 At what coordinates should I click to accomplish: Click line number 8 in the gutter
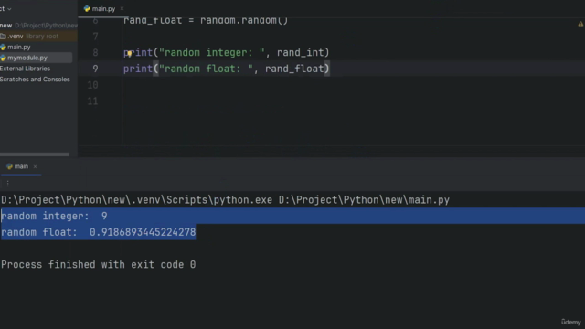pyautogui.click(x=95, y=53)
